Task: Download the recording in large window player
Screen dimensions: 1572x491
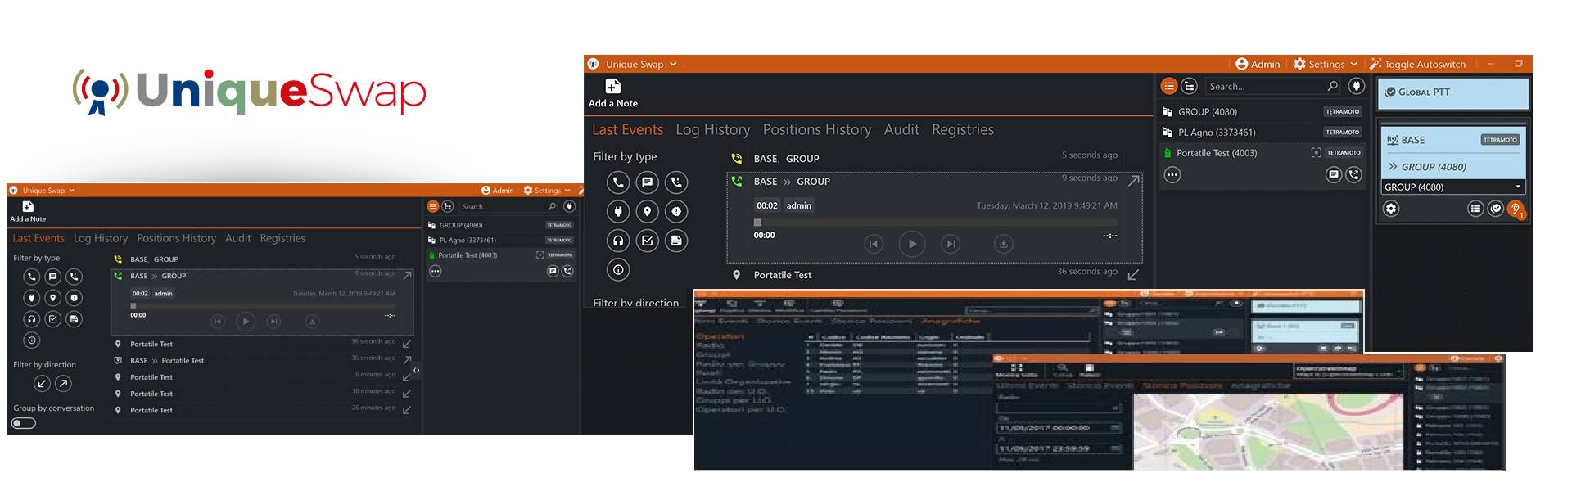Action: [1003, 244]
